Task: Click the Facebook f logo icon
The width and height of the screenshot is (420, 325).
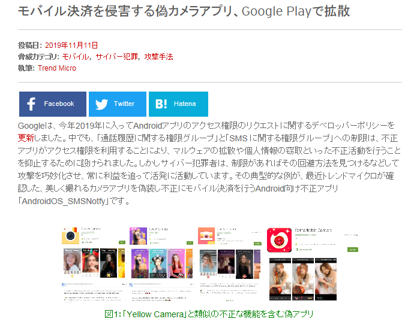Action: pyautogui.click(x=31, y=104)
